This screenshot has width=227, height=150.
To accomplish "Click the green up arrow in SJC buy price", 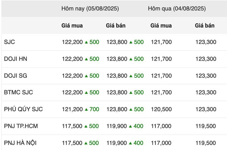I will click(x=86, y=42).
